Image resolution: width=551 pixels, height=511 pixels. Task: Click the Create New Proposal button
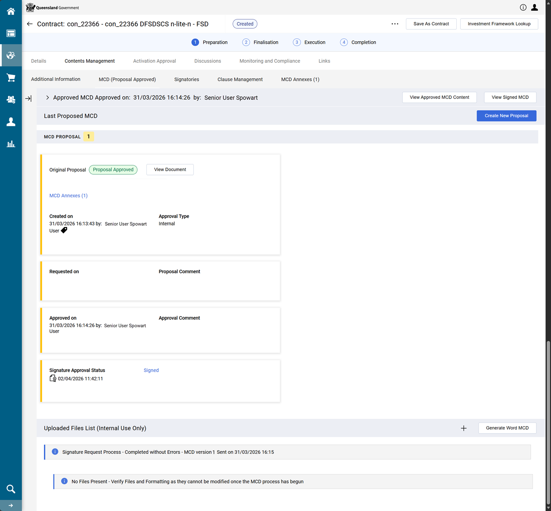tap(506, 116)
